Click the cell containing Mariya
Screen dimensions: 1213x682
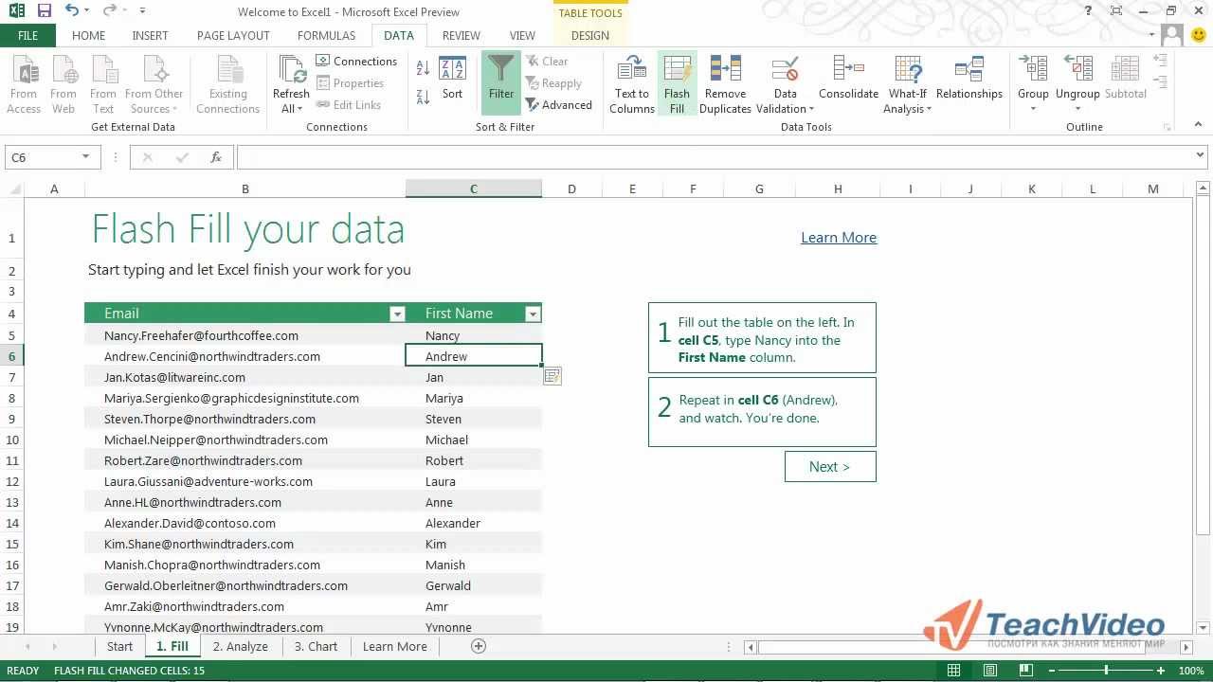click(x=474, y=398)
